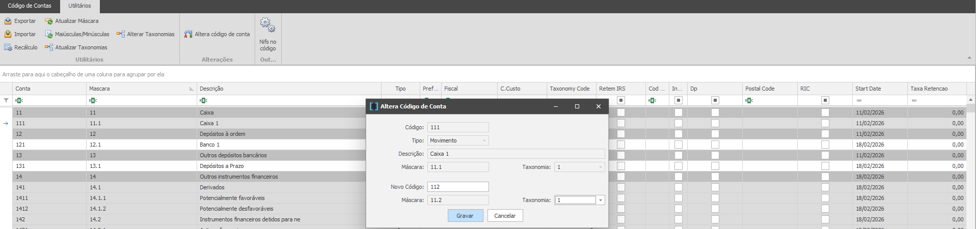Collapse the ribbon with the arrow
The width and height of the screenshot is (976, 229).
pyautogui.click(x=969, y=58)
